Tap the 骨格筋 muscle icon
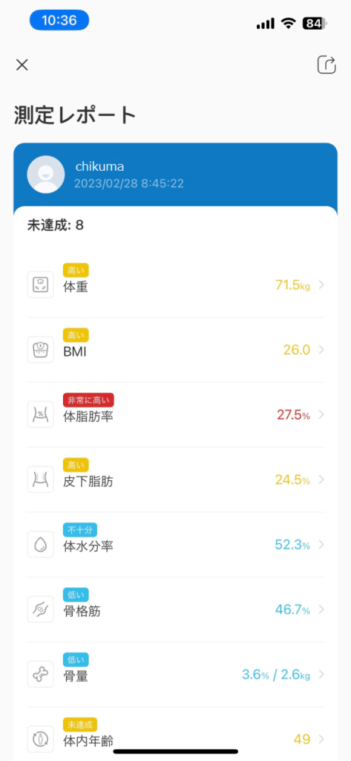351x761 pixels. coord(40,609)
